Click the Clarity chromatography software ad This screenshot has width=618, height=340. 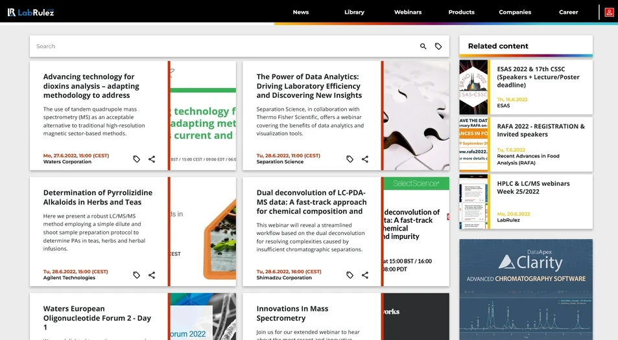tap(526, 289)
